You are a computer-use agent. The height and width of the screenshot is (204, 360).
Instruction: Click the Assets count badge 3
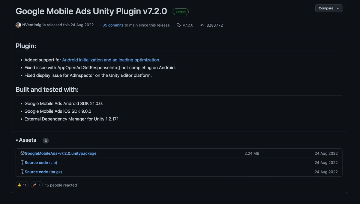[x=46, y=140]
